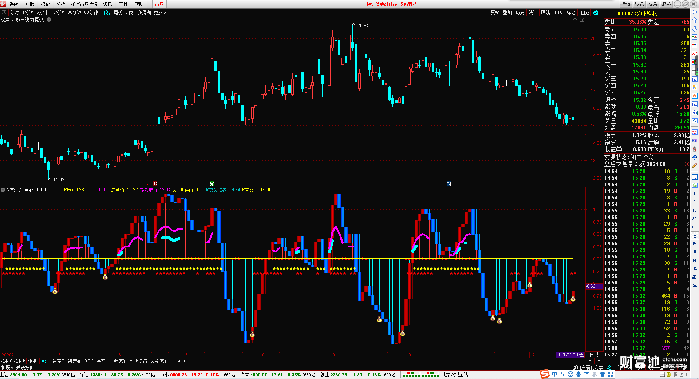Click the 返回 return link

(597, 12)
